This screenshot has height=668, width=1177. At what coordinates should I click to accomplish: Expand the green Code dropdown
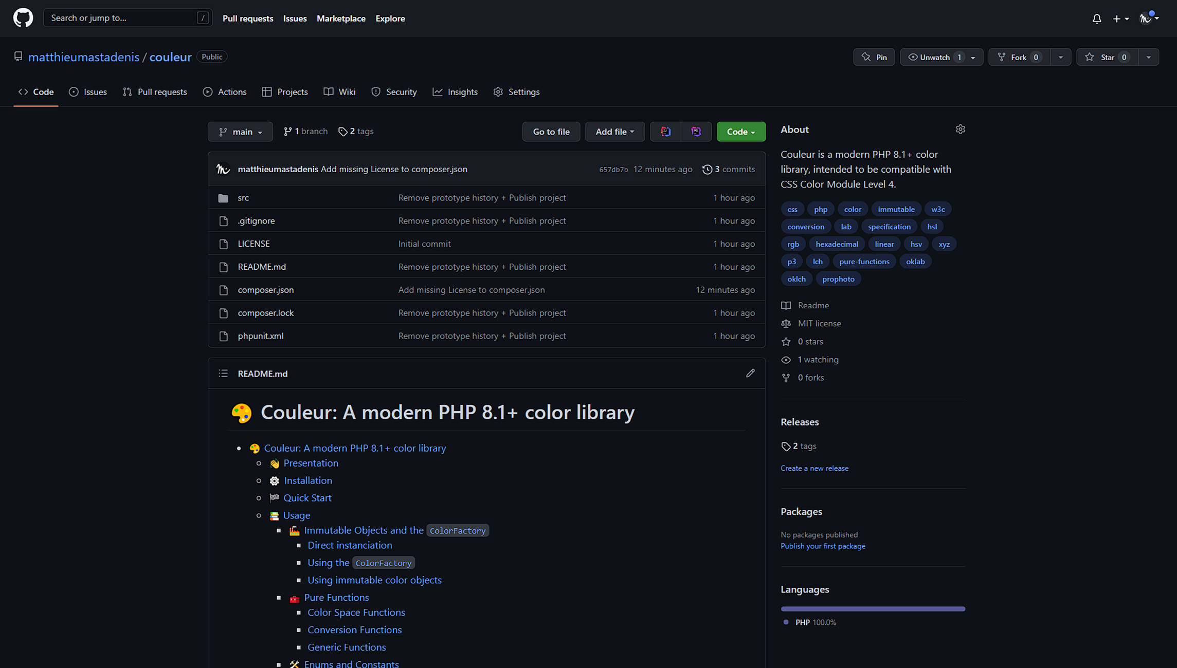coord(740,132)
